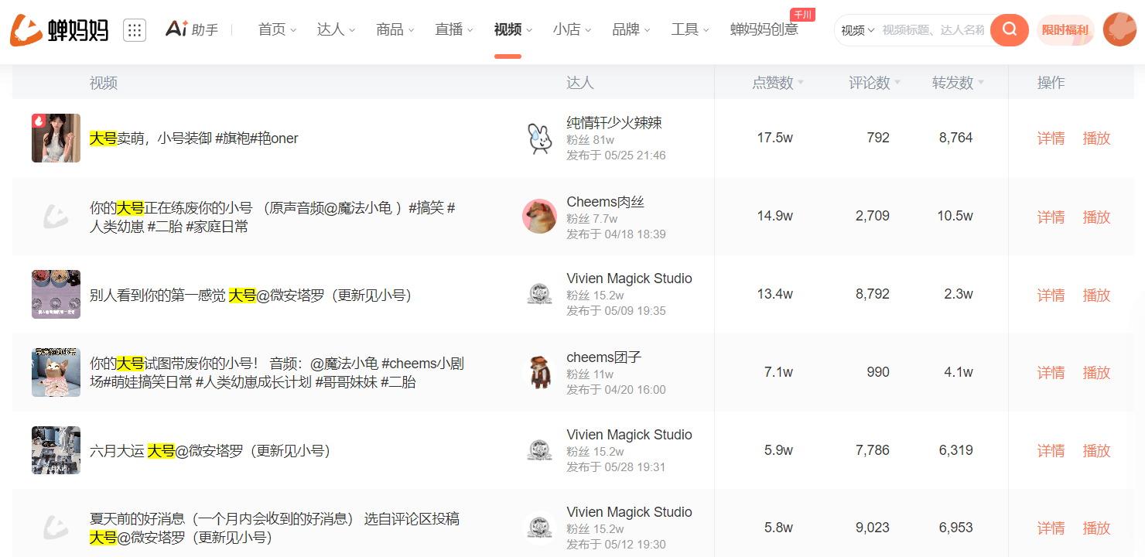Sort the table by 转发数
Screen dimensions: 1145x557
click(958, 83)
